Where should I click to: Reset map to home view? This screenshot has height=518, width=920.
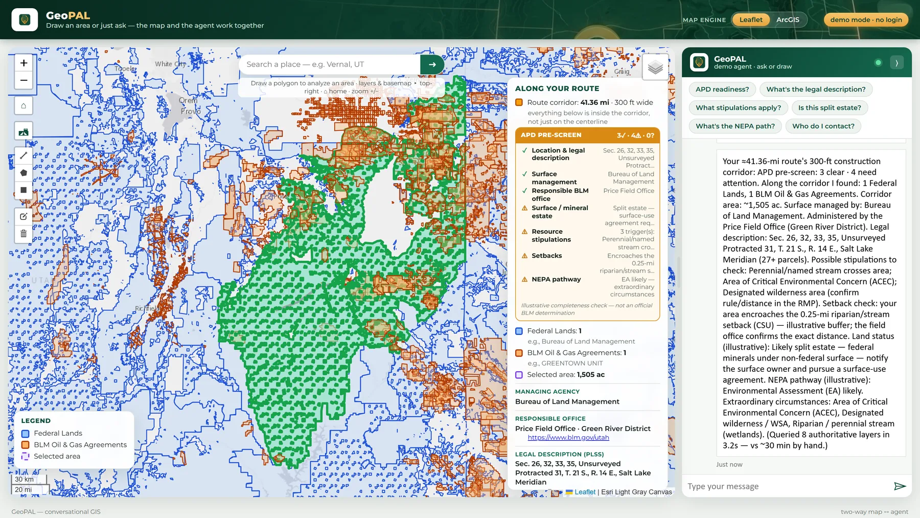[x=24, y=106]
